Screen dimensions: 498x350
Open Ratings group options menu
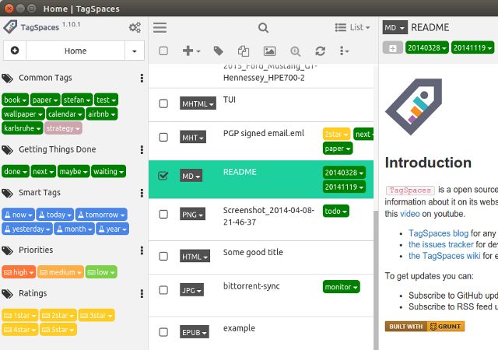click(142, 293)
